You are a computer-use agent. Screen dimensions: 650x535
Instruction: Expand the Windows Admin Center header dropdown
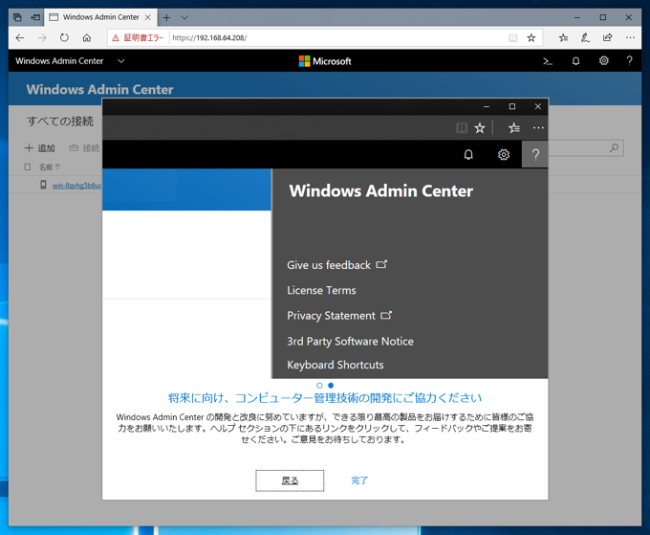click(x=121, y=61)
